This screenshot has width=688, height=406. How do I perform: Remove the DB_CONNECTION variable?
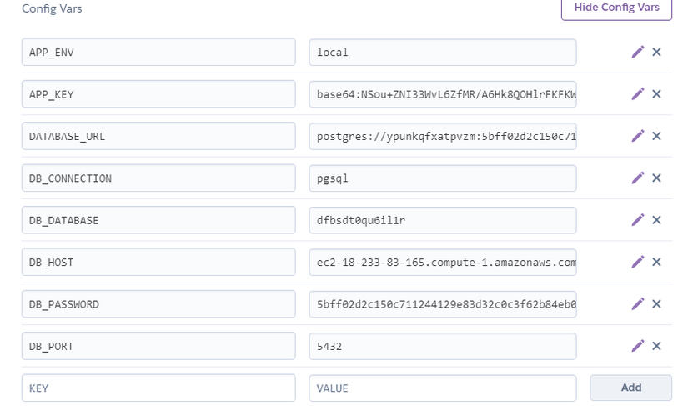coord(656,178)
